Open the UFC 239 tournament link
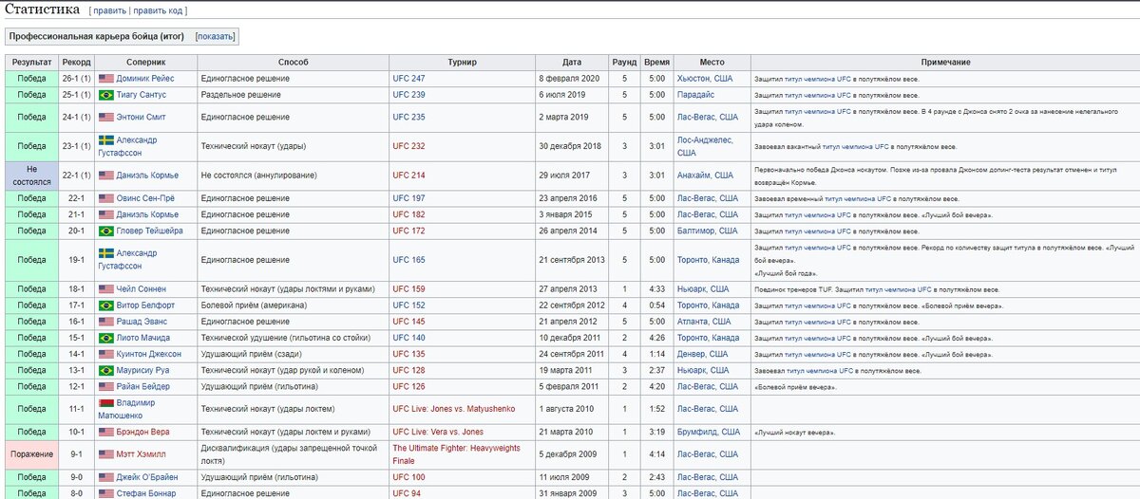 click(x=409, y=96)
